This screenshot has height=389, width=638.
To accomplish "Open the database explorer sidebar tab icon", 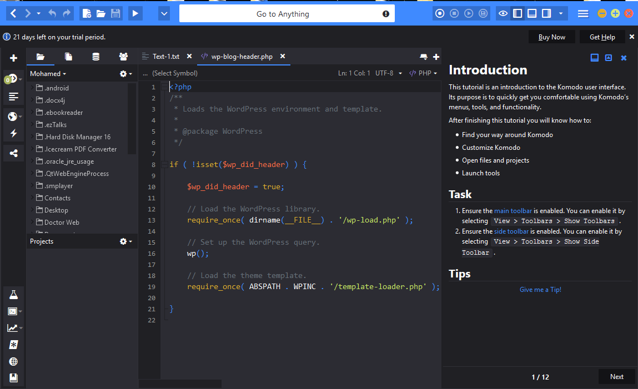I will (x=96, y=57).
